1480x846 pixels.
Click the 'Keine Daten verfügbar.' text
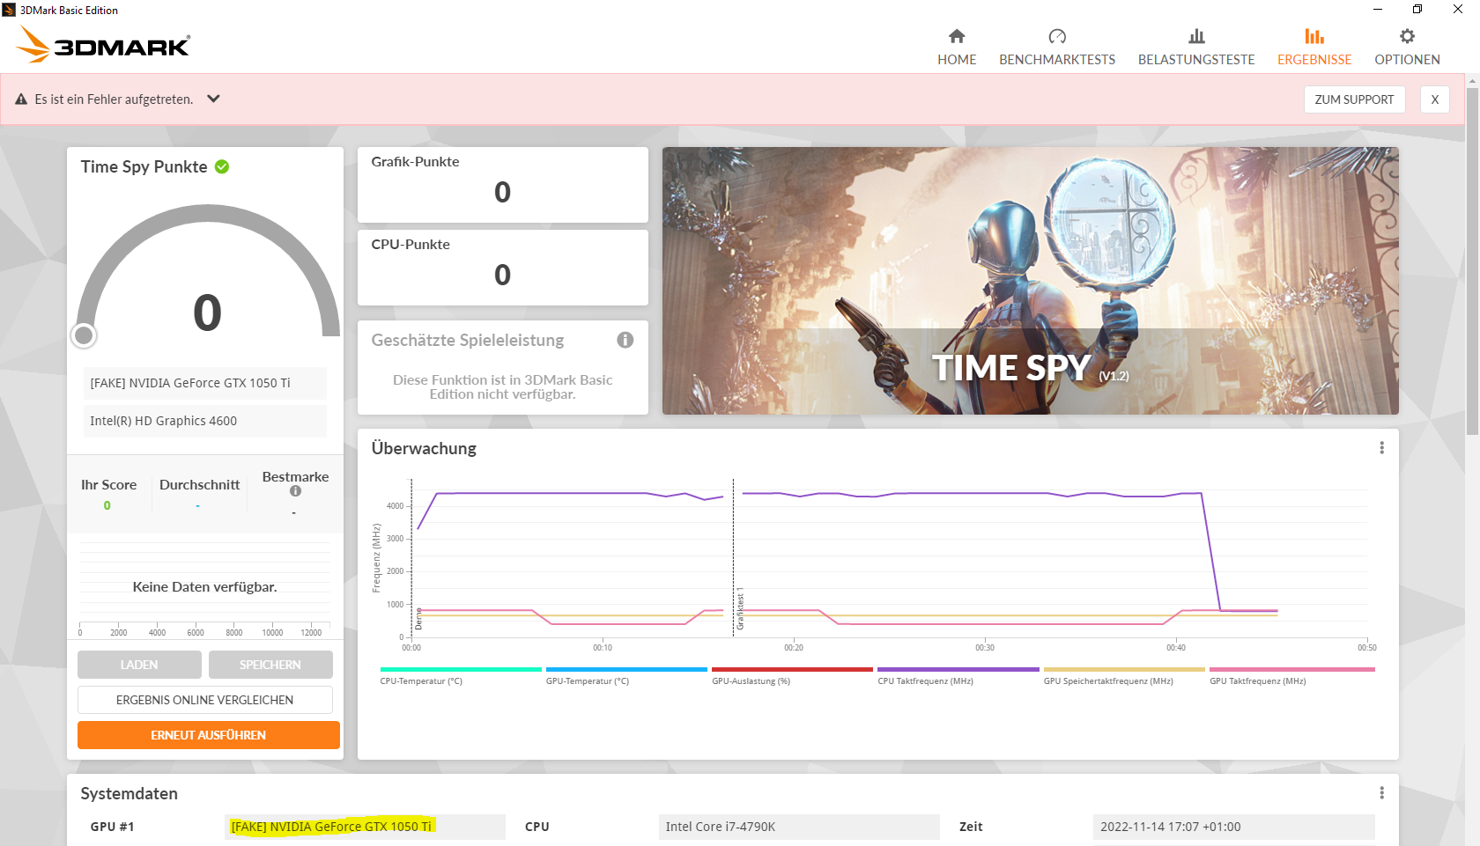[x=205, y=587]
